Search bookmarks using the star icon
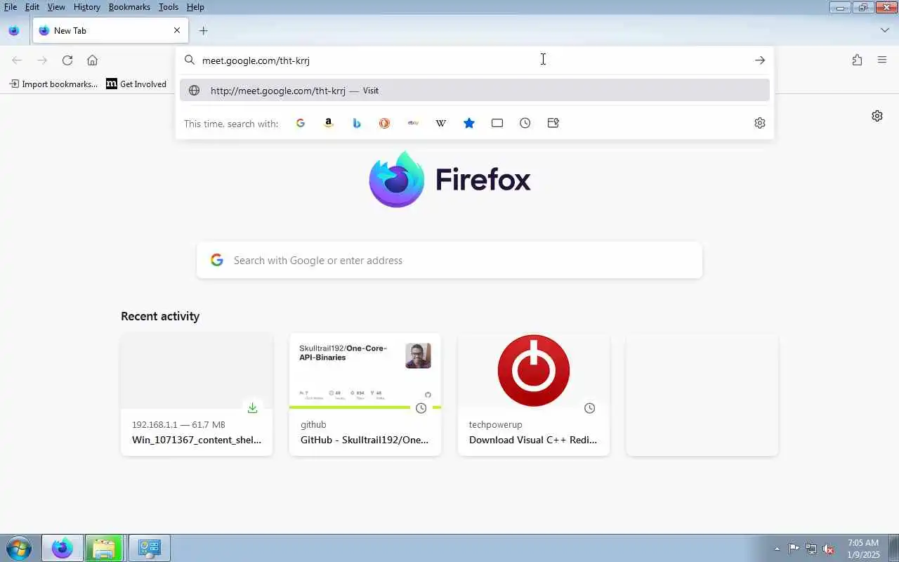Screen dimensions: 899x562 [469, 123]
